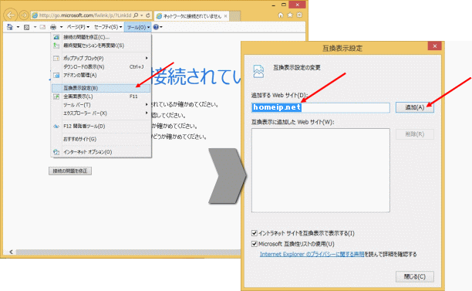Image resolution: width=472 pixels, height=291 pixels.
Task: Click the horizontal scrollbar left arrow
Action: (11, 252)
